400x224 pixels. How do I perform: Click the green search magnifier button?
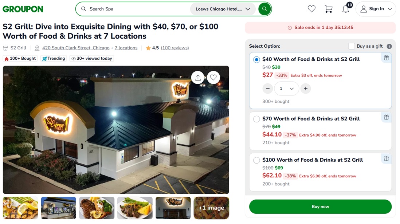coord(264,9)
